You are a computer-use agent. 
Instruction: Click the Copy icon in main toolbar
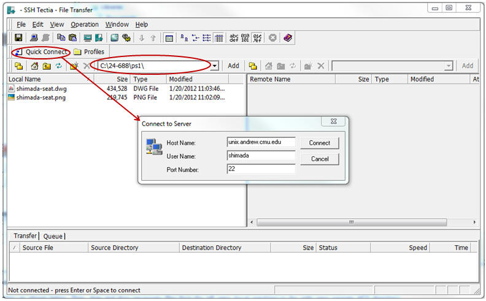pyautogui.click(x=61, y=38)
